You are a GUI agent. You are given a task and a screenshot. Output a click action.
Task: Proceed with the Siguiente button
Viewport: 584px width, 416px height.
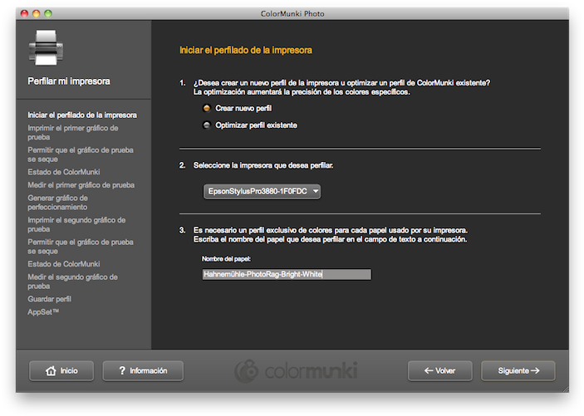(517, 370)
